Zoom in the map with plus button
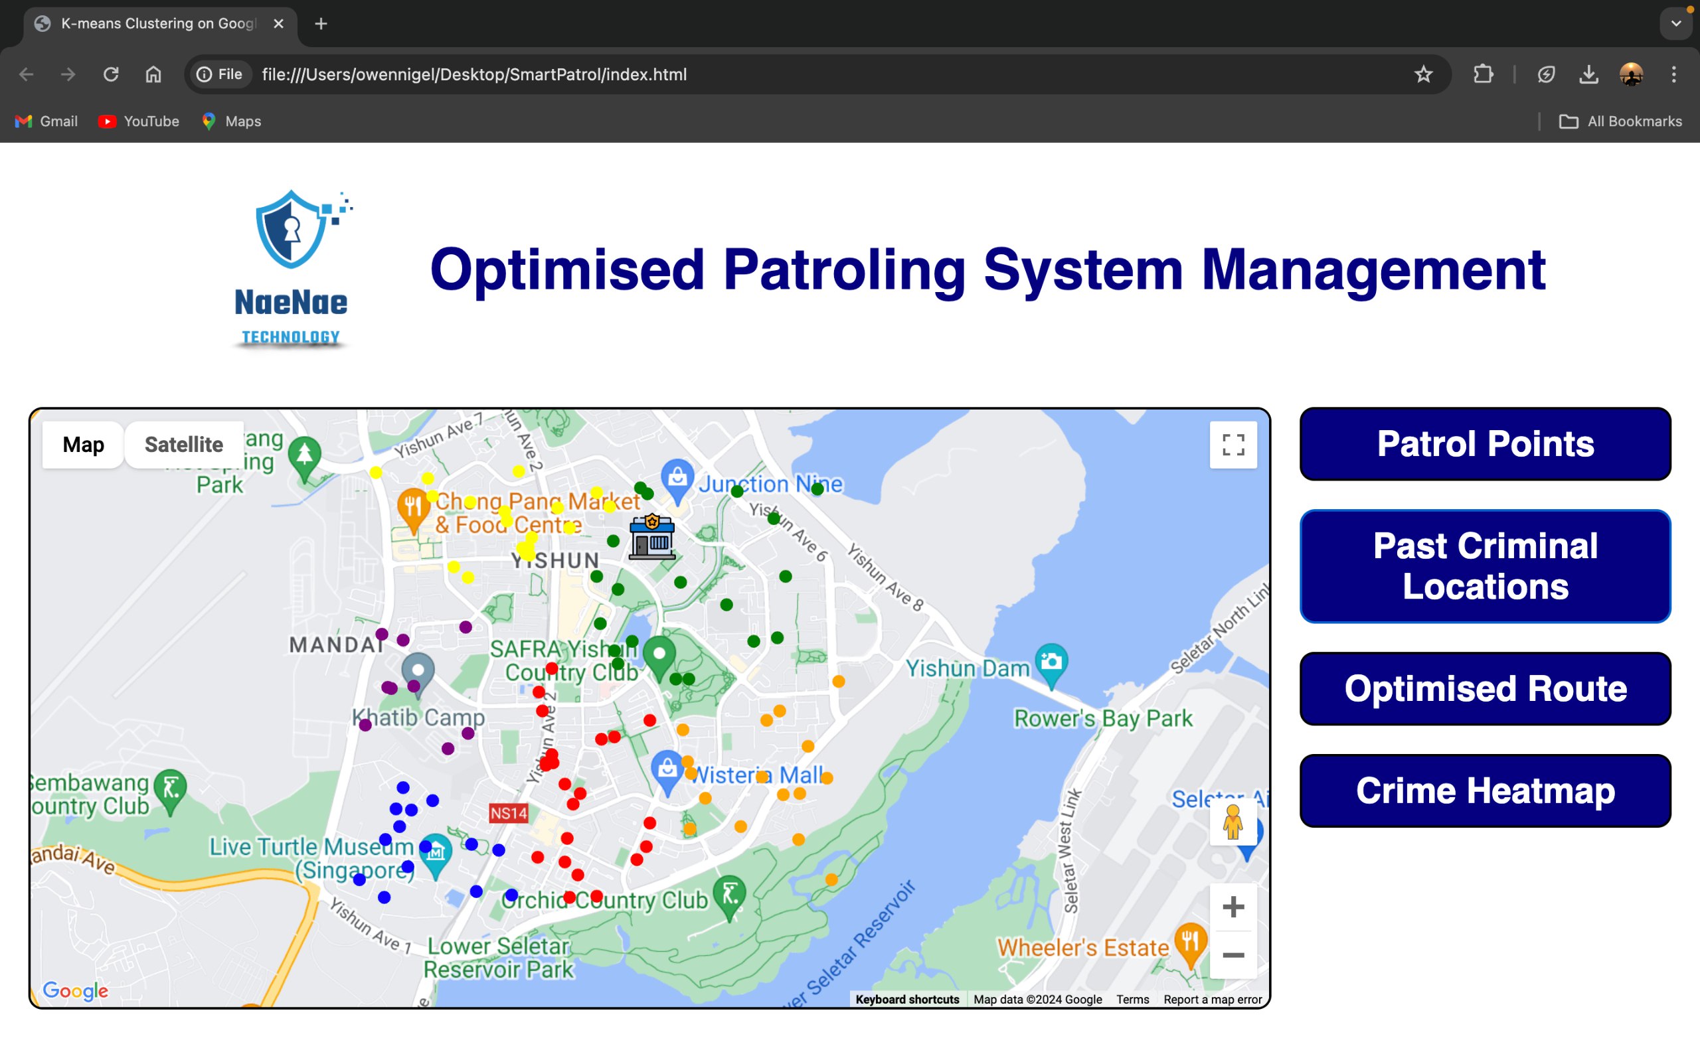1700x1062 pixels. [x=1233, y=907]
